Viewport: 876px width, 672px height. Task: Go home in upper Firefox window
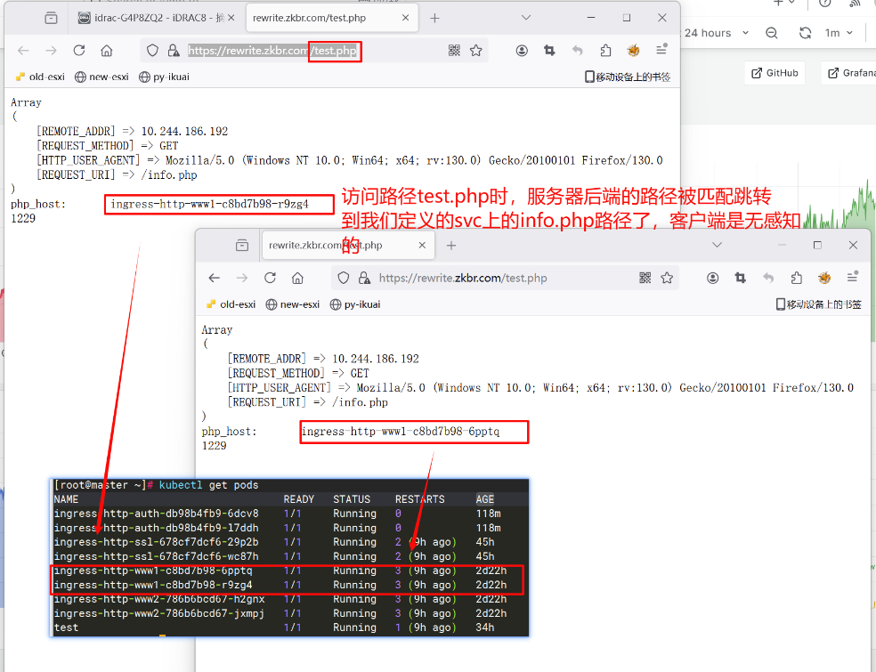(x=106, y=51)
